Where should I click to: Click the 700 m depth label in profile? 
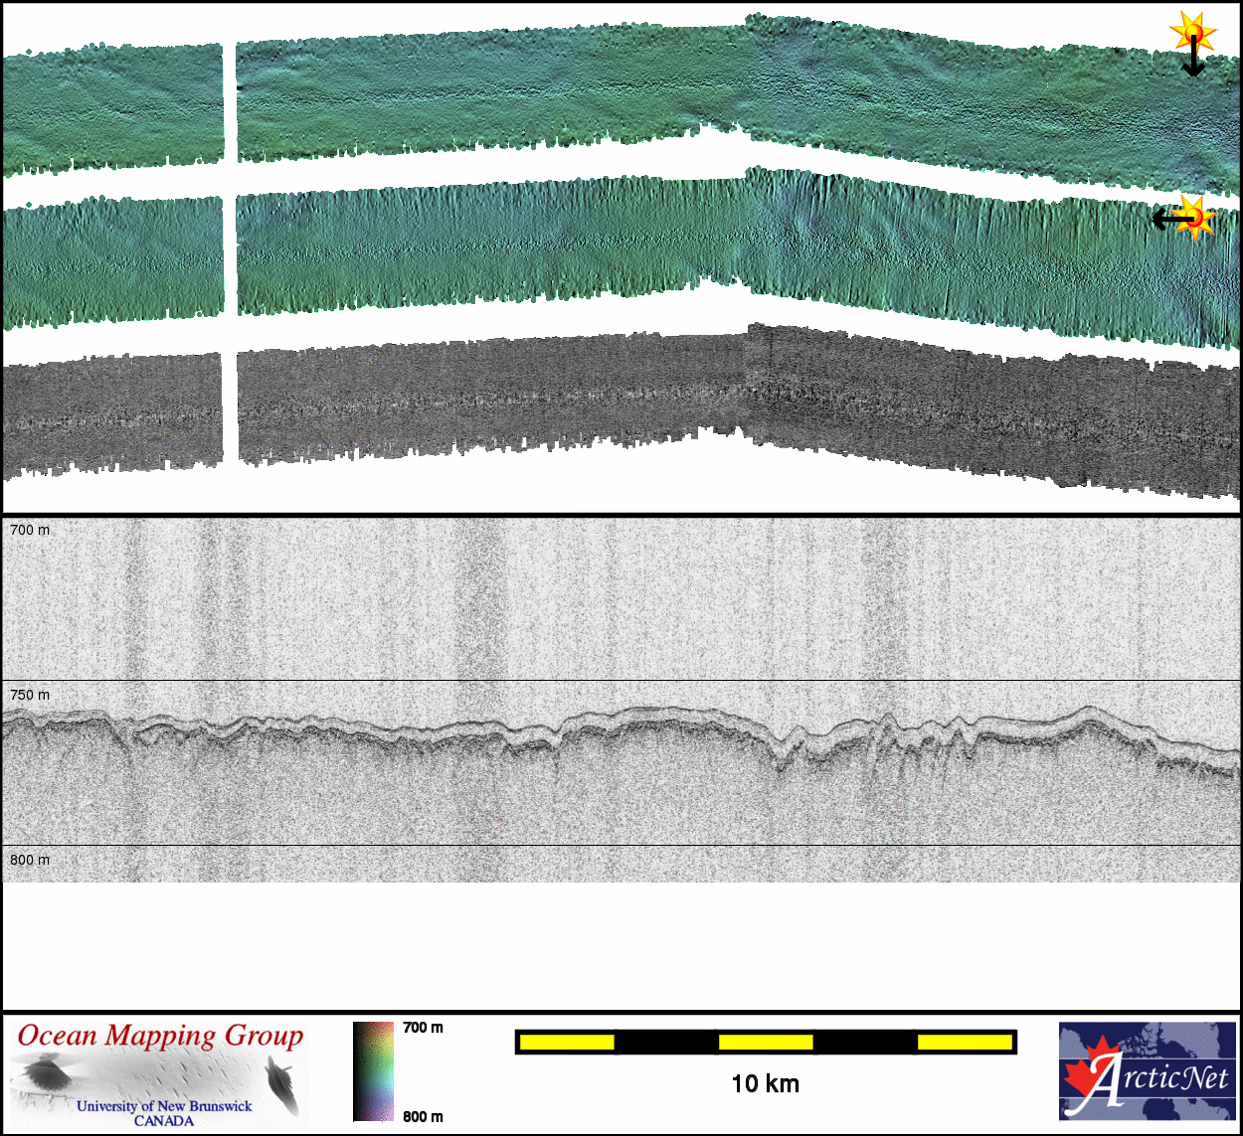pyautogui.click(x=30, y=530)
